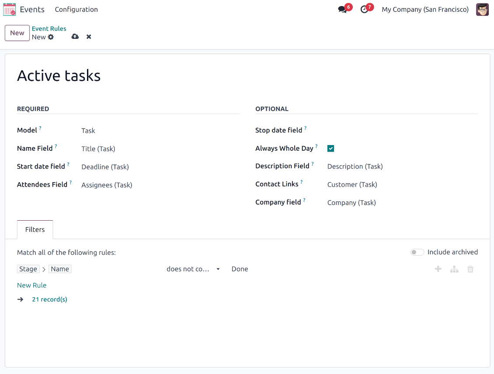
Task: Show the Description Field help question mark
Action: (x=313, y=164)
